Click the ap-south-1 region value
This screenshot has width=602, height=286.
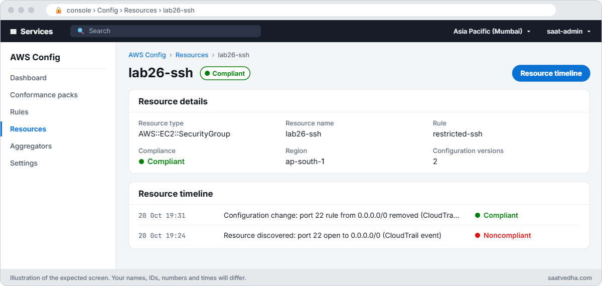305,162
